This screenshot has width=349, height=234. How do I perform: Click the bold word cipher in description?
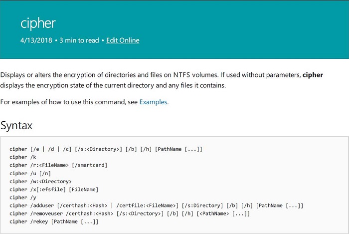313,75
